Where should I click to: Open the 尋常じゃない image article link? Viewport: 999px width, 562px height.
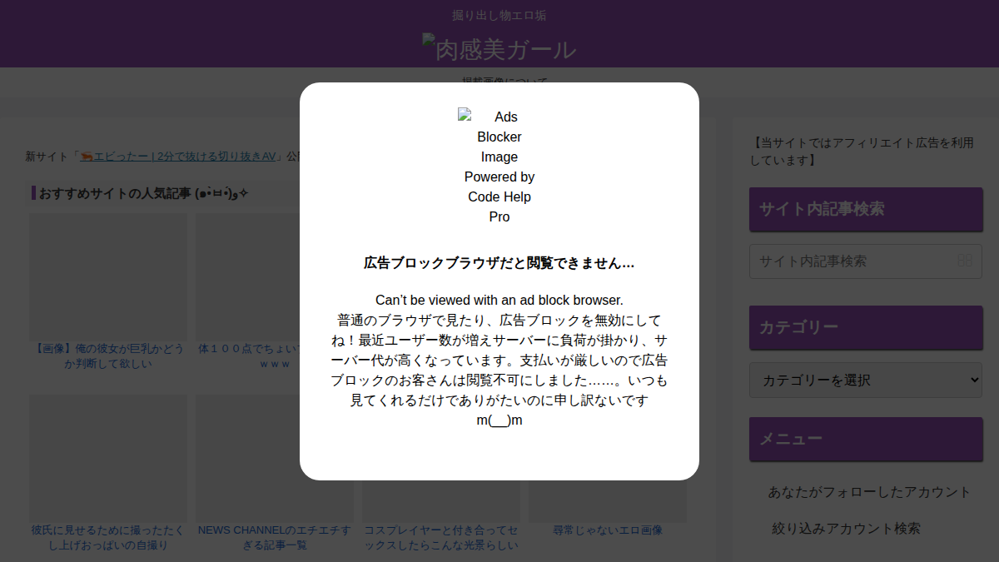click(x=608, y=530)
